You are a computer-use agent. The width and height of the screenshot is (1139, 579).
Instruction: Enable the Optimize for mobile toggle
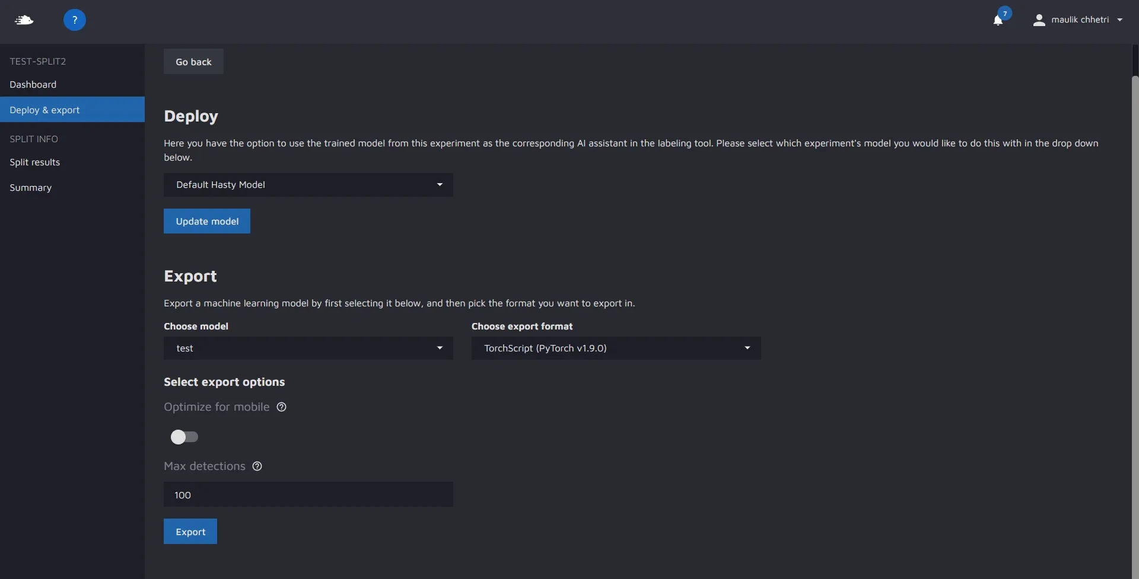coord(184,437)
